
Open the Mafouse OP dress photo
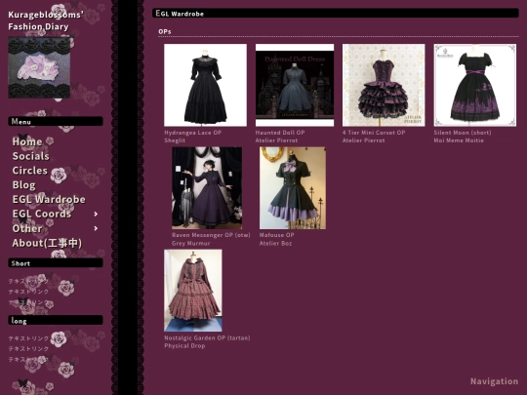[x=293, y=188]
